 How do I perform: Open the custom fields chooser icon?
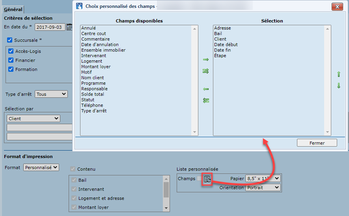[x=207, y=179]
